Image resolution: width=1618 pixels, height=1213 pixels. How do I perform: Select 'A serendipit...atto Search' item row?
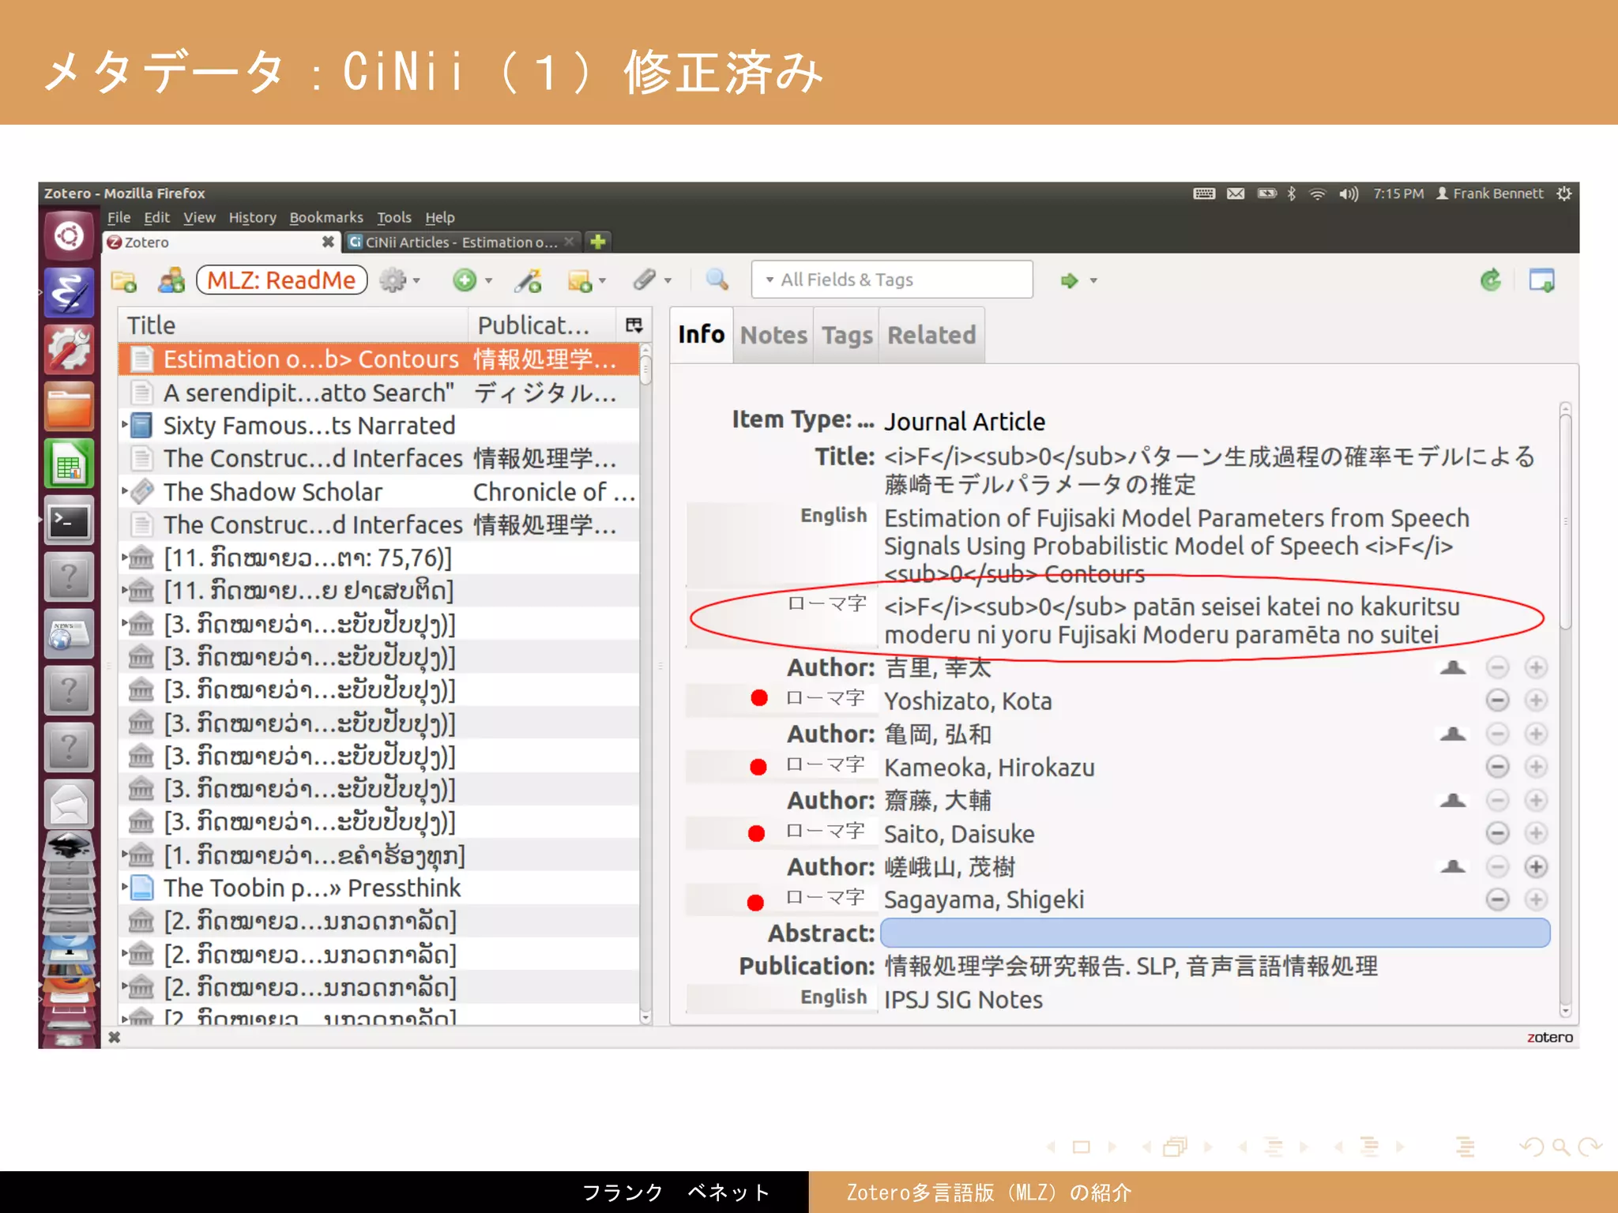(x=379, y=392)
